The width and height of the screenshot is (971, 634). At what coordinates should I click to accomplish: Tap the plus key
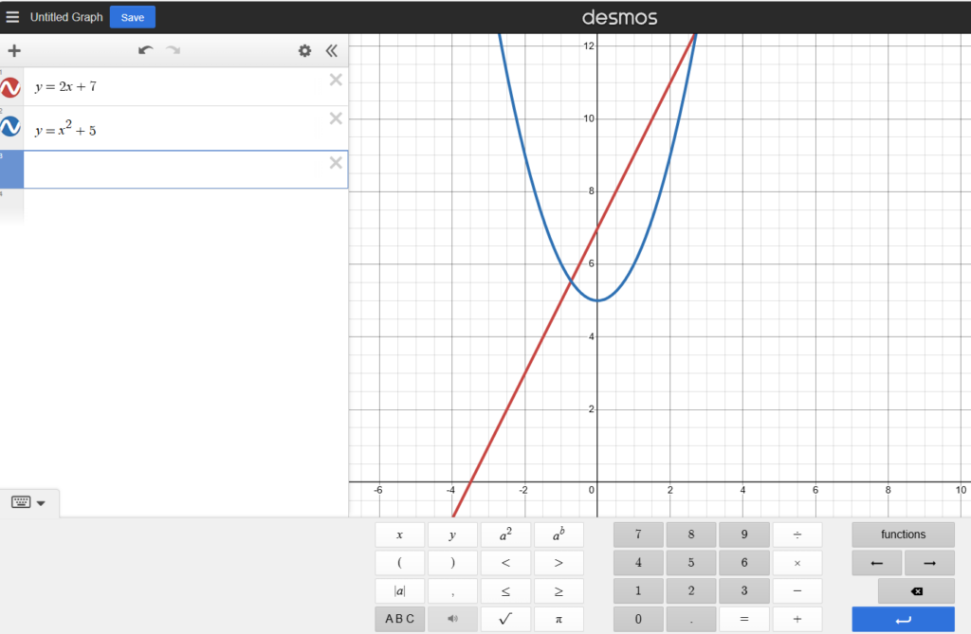[x=797, y=619]
